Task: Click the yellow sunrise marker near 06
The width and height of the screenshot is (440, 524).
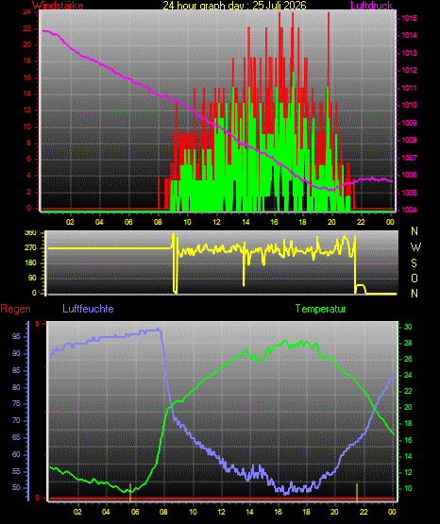Action: [130, 492]
